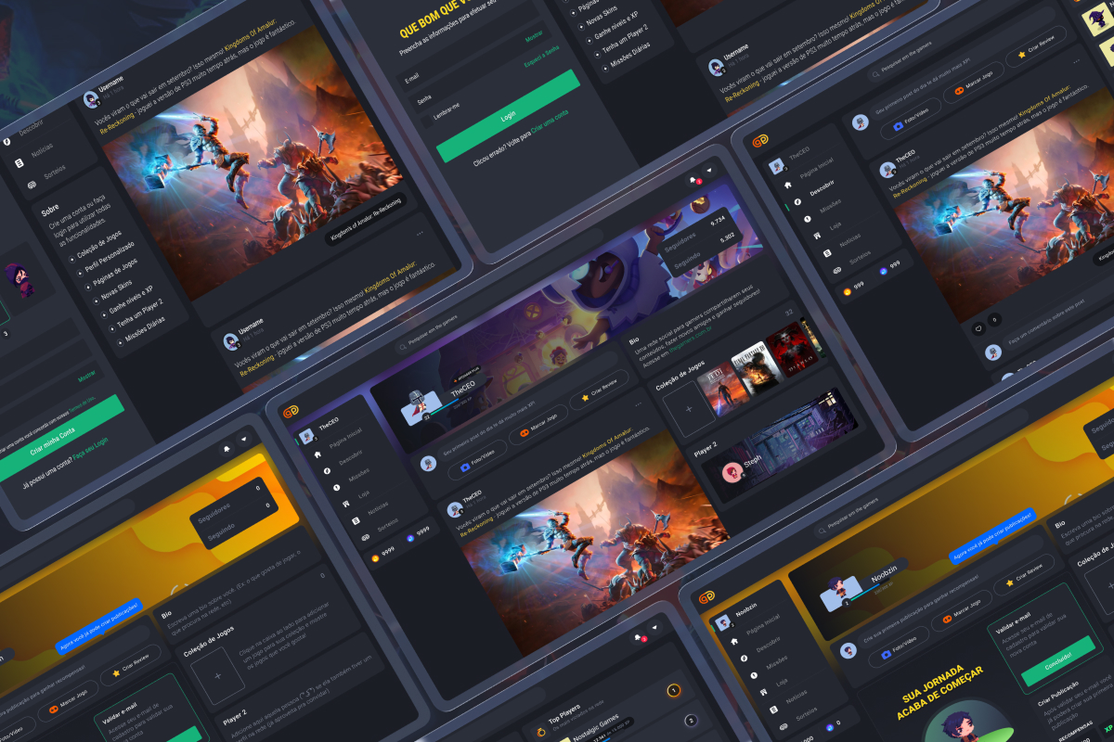This screenshot has height=742, width=1114.
Task: Open the Final Fantasy cover in Coleção de Jogos
Action: (757, 369)
